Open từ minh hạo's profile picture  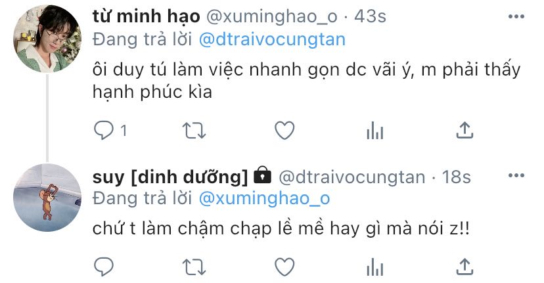pyautogui.click(x=47, y=39)
